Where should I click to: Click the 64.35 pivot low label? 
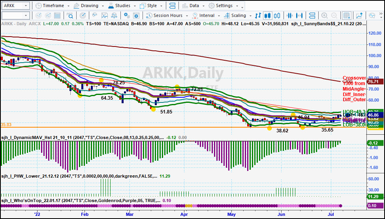point(107,98)
